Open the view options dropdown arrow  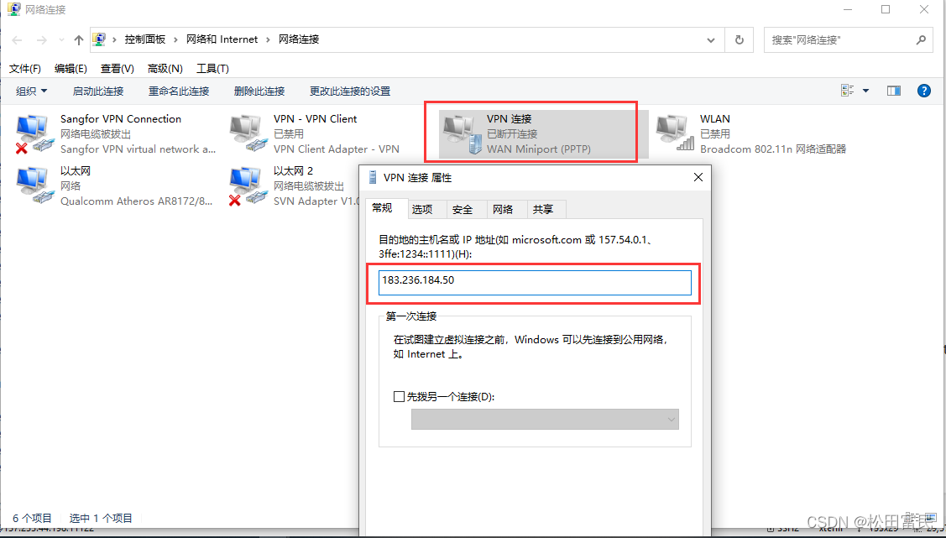865,91
